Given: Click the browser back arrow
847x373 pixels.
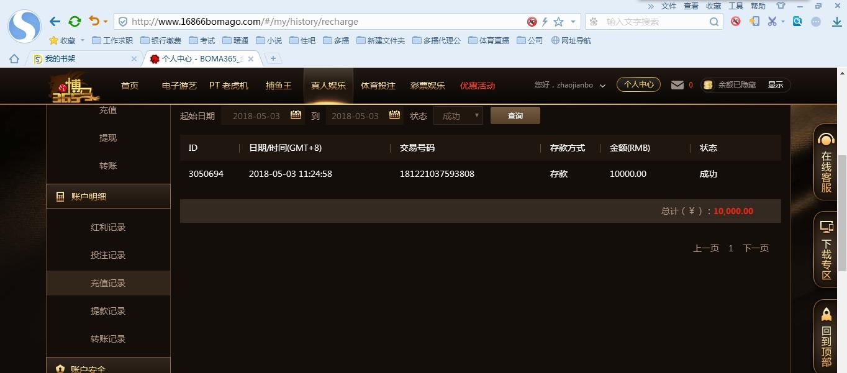Looking at the screenshot, I should point(55,22).
